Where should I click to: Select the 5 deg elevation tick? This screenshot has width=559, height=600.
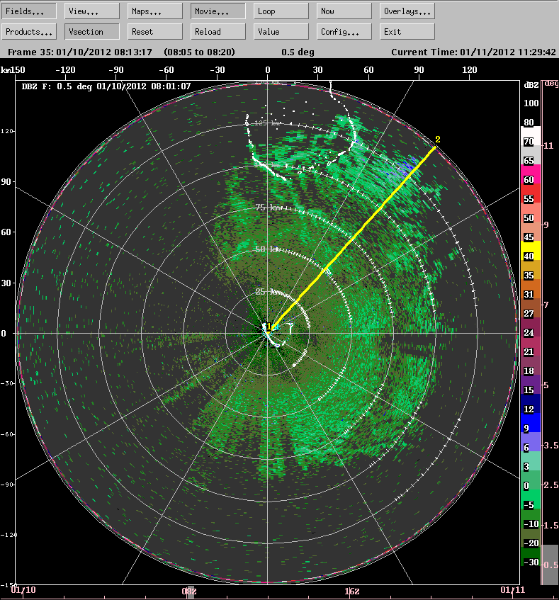(546, 385)
